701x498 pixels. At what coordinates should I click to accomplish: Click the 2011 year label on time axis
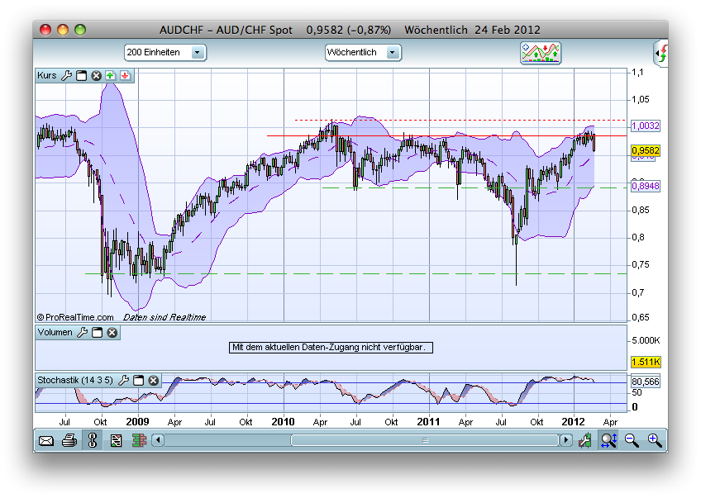coord(428,422)
